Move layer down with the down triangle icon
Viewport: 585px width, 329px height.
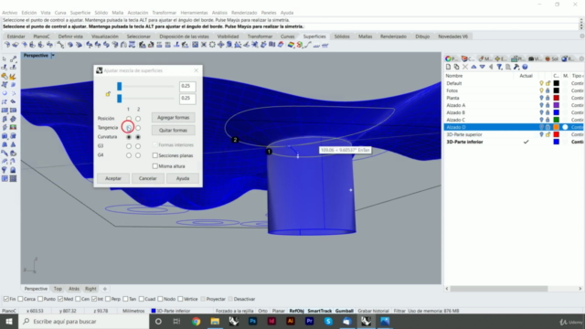(483, 67)
